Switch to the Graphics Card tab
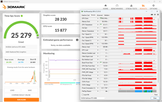Viewport: 162px width, 102px height. click(x=85, y=15)
